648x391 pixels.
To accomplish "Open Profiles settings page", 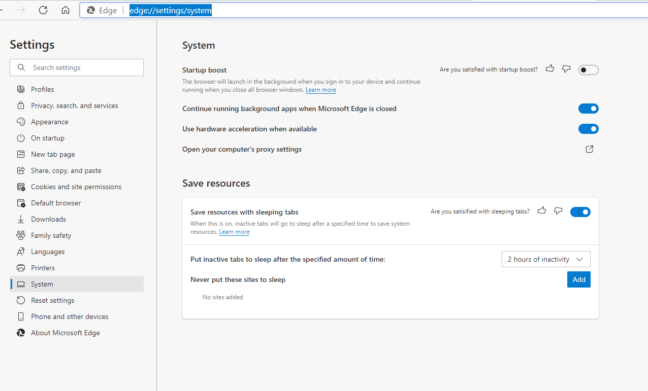I will (x=77, y=89).
